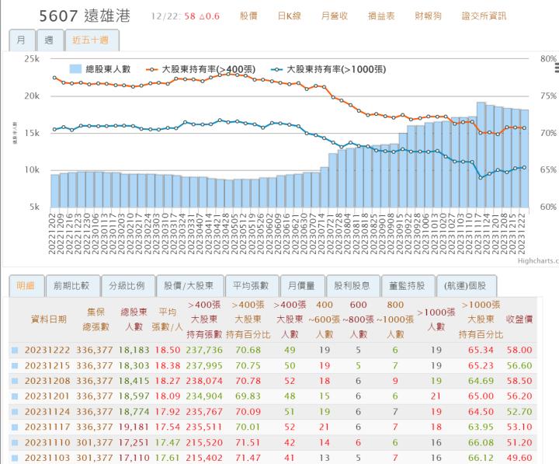Open the Highcharts menu icon at chart's right edge
The image size is (559, 464).
(x=557, y=68)
